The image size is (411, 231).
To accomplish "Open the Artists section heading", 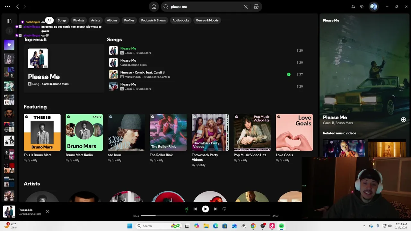I will [x=32, y=184].
